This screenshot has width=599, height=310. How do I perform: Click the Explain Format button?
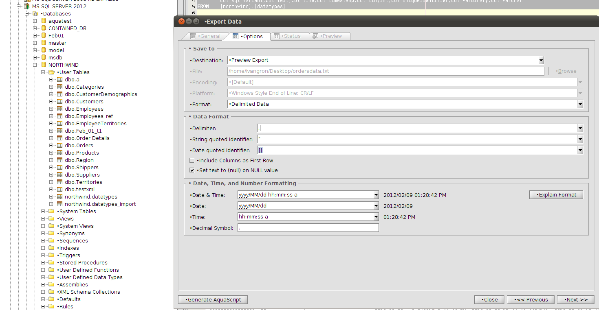point(556,195)
